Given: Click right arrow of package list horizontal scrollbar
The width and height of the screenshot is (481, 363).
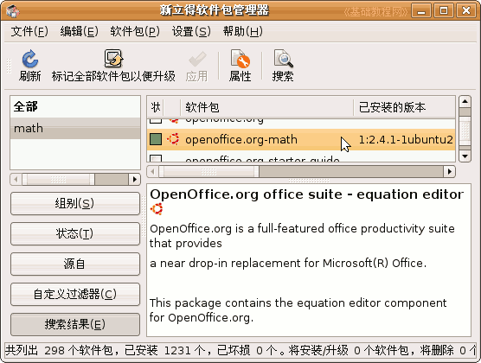Looking at the screenshot, I should [449, 171].
